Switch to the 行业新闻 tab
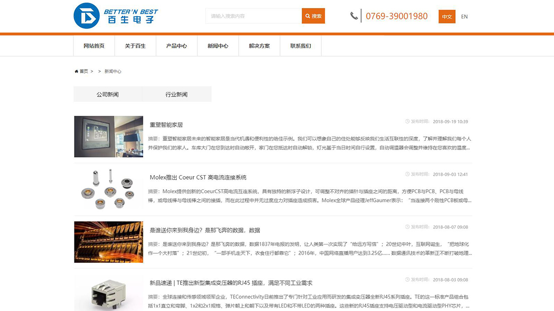The image size is (554, 311). (176, 94)
